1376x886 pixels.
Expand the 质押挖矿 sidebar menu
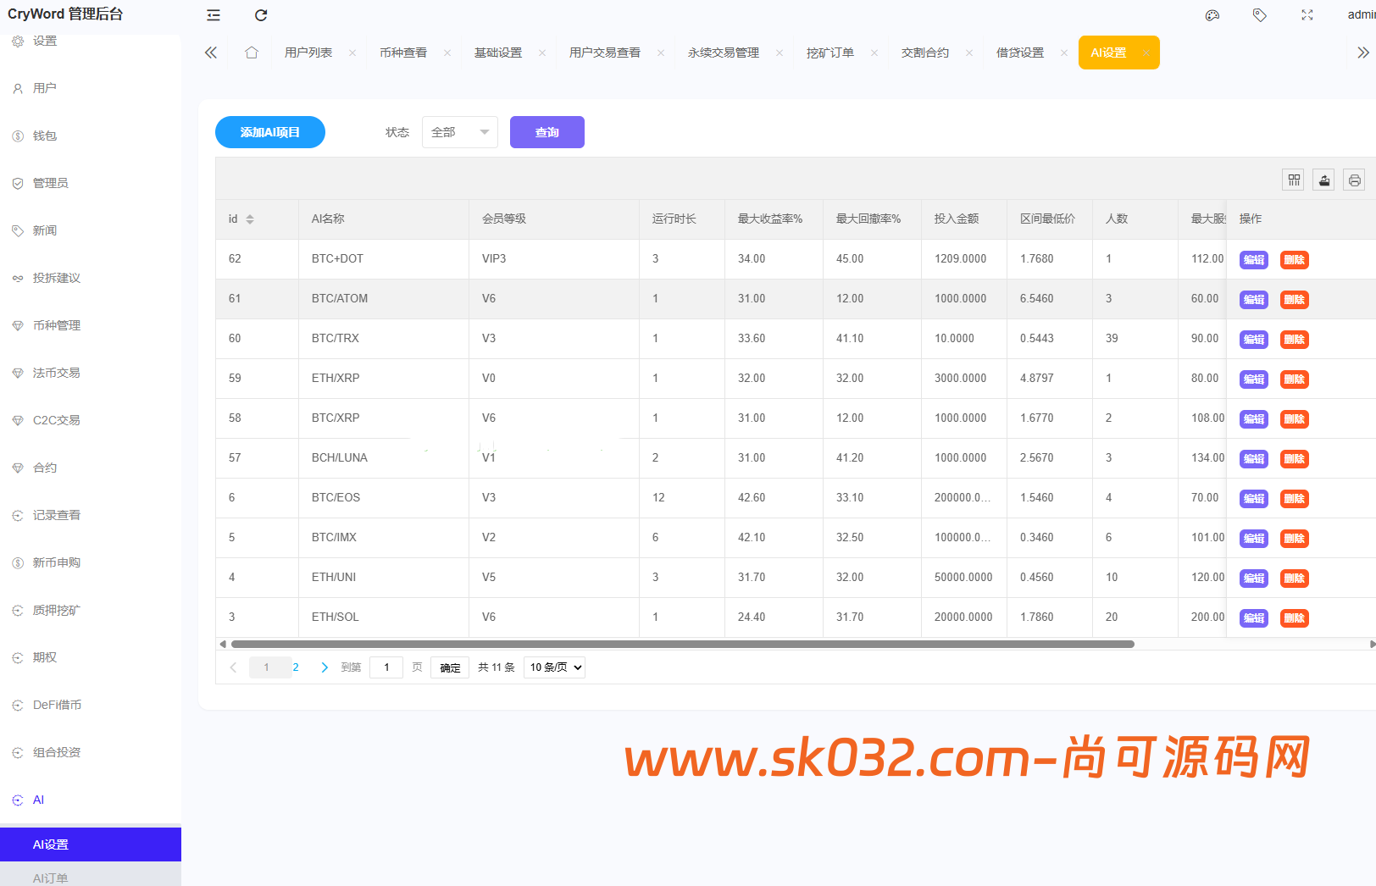(x=91, y=610)
